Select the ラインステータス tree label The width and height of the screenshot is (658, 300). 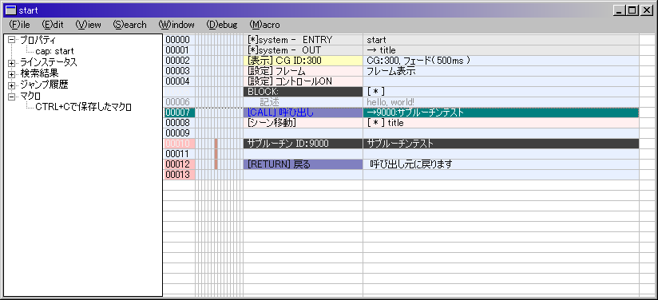click(48, 62)
